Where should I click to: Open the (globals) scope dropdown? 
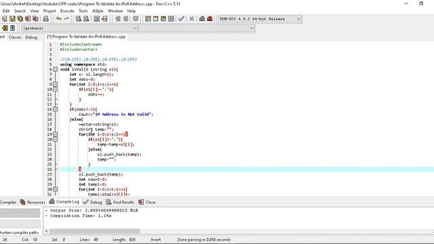(x=79, y=28)
